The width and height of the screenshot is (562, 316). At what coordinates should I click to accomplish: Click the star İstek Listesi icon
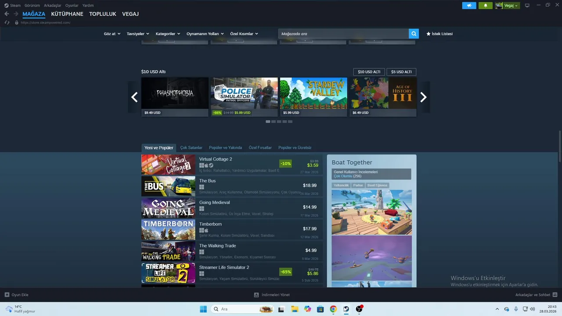pyautogui.click(x=429, y=34)
